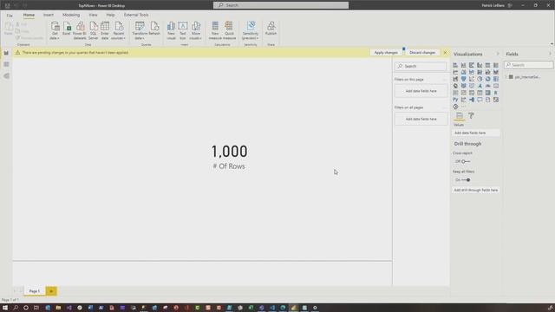Screen dimensions: 555x312
Task: Select the Treemap visual
Action: click(496, 79)
